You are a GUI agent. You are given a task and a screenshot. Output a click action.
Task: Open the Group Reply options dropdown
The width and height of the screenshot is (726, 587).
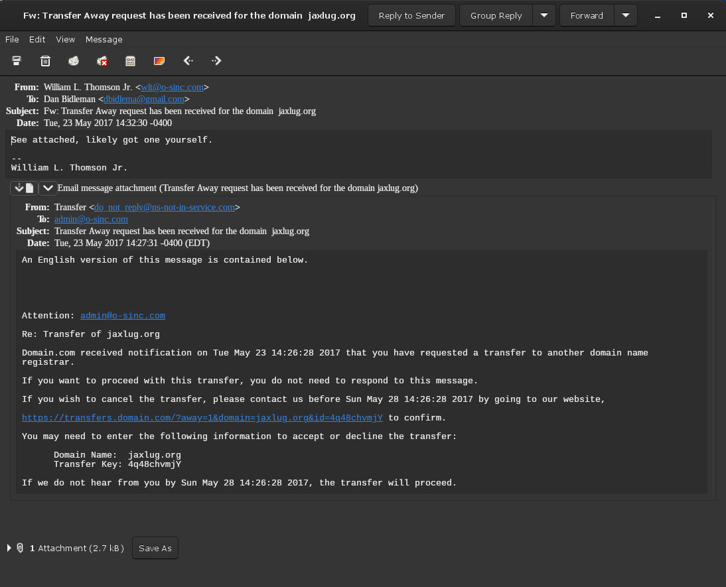pos(544,15)
